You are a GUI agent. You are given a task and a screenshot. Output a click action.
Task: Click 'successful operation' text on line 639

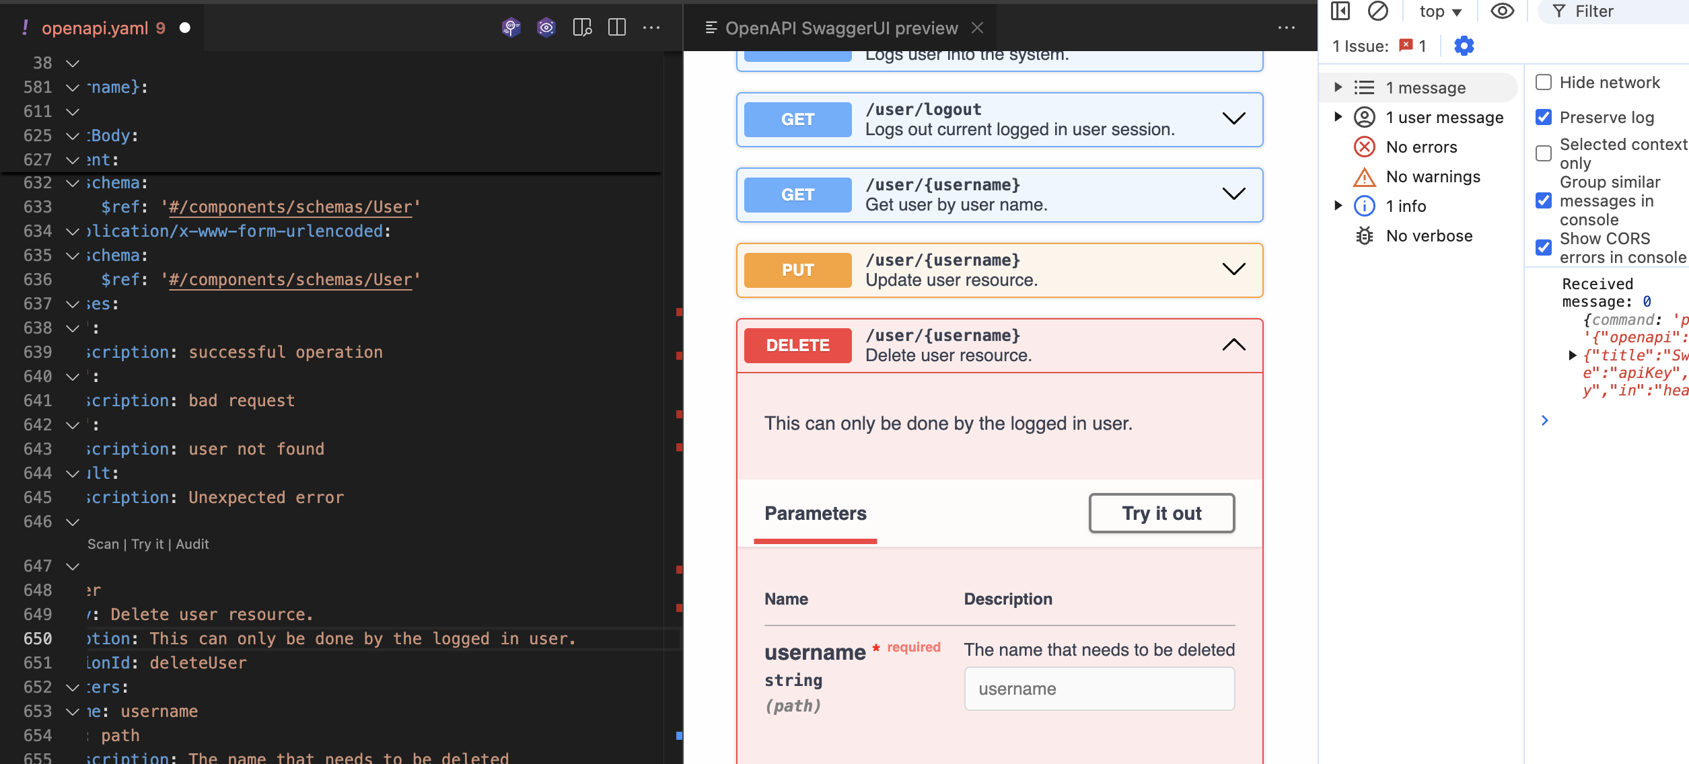[x=285, y=352]
